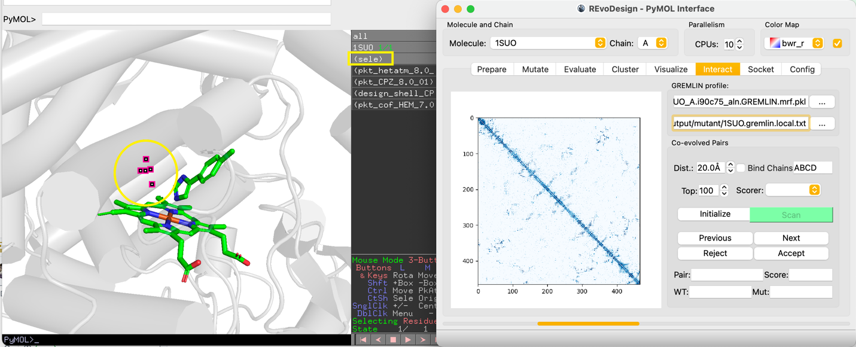Switch to the Socket tab
Screen dimensions: 856x347
(761, 69)
